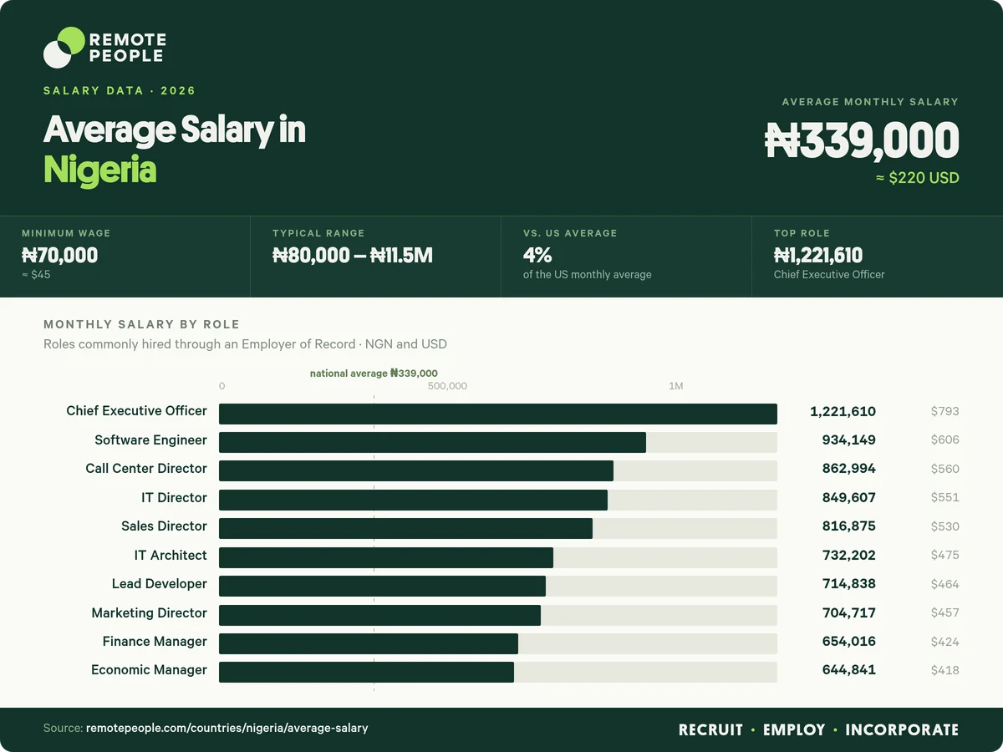
Task: Click the Chief Executive Officer chart row label
Action: (x=137, y=411)
